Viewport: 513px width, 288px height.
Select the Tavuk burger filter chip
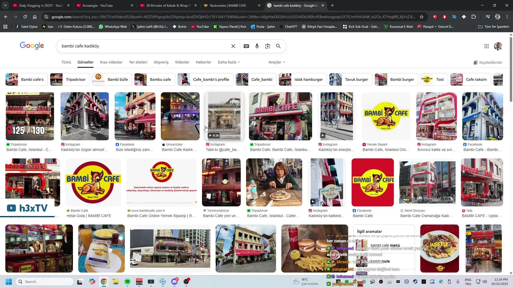click(x=351, y=79)
